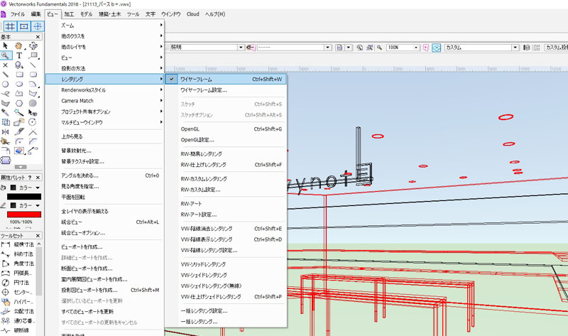Toggle checked ワイヤーフレーム rendering option
568x336 pixels.
226,79
